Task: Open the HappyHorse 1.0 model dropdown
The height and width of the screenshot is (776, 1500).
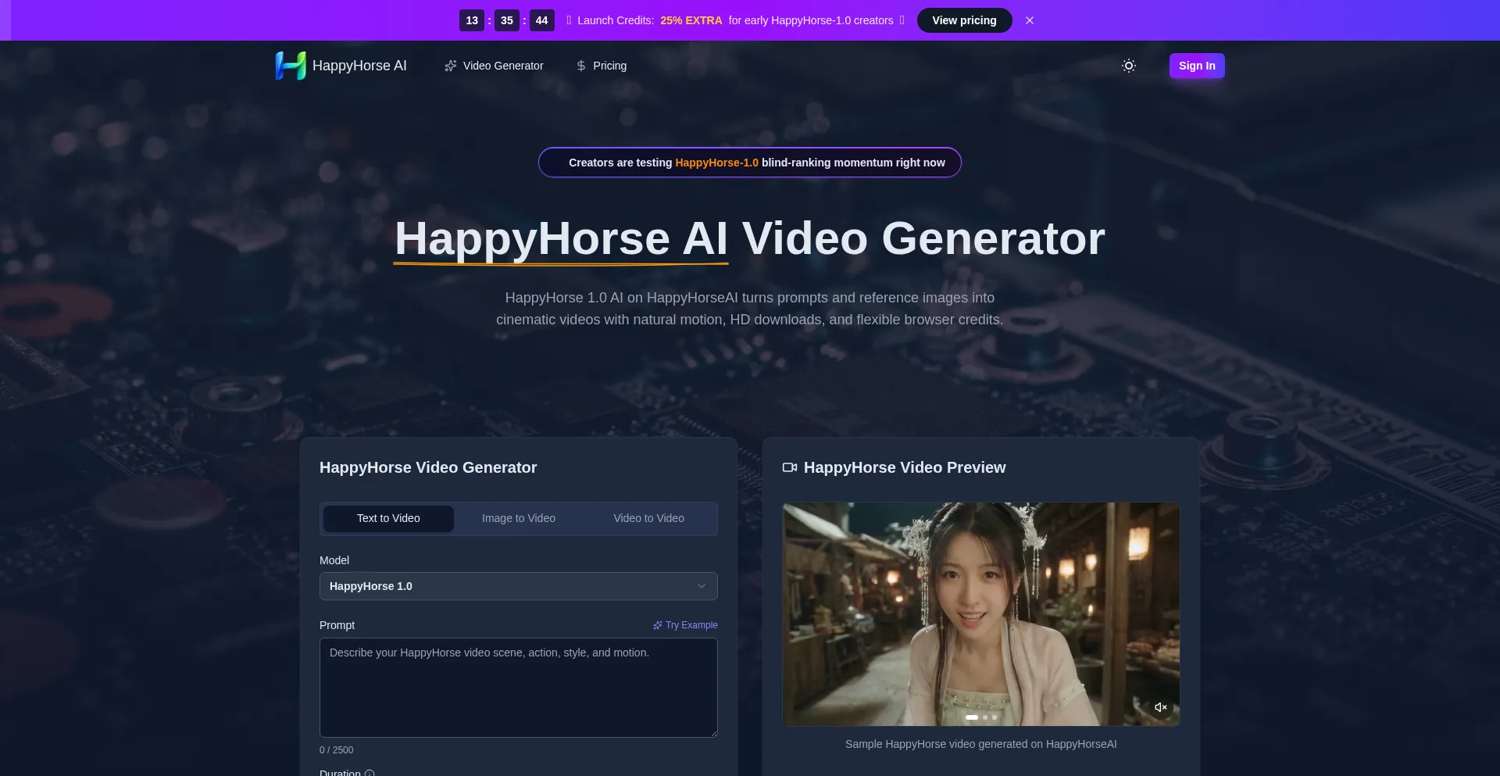Action: click(519, 586)
